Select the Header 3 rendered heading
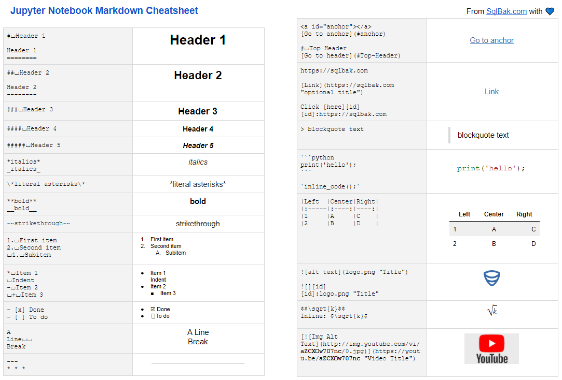The height and width of the screenshot is (380, 562). 198,110
